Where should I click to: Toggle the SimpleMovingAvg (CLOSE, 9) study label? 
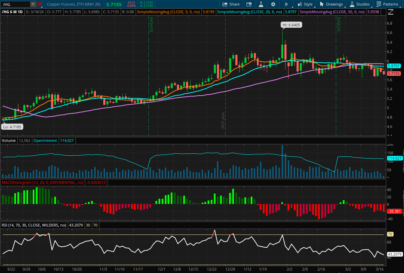169,11
